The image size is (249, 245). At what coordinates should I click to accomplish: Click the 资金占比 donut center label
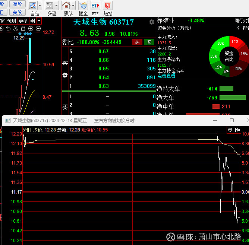(x=229, y=56)
